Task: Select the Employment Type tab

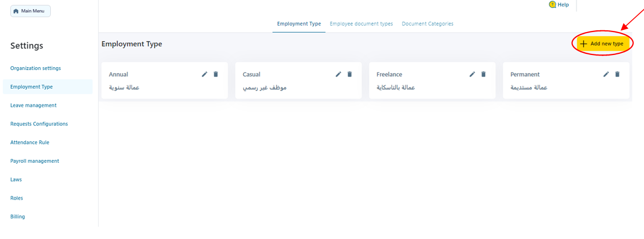Action: pyautogui.click(x=299, y=24)
